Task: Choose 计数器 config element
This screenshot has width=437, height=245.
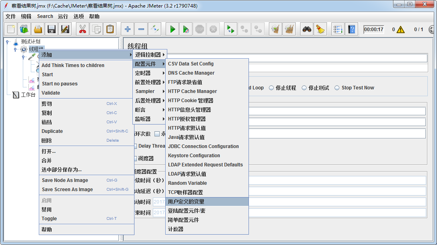Action: point(207,229)
